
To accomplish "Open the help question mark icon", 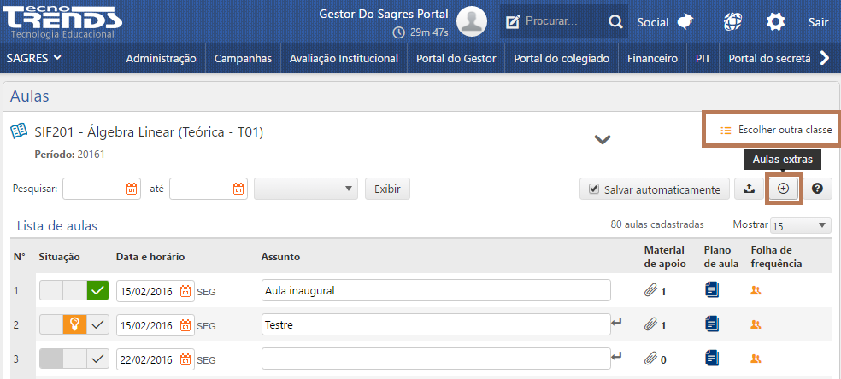I will point(817,189).
